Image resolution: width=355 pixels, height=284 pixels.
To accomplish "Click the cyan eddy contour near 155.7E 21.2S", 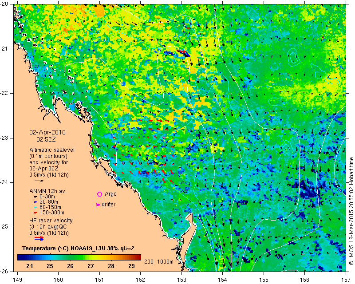I will (x=294, y=57).
